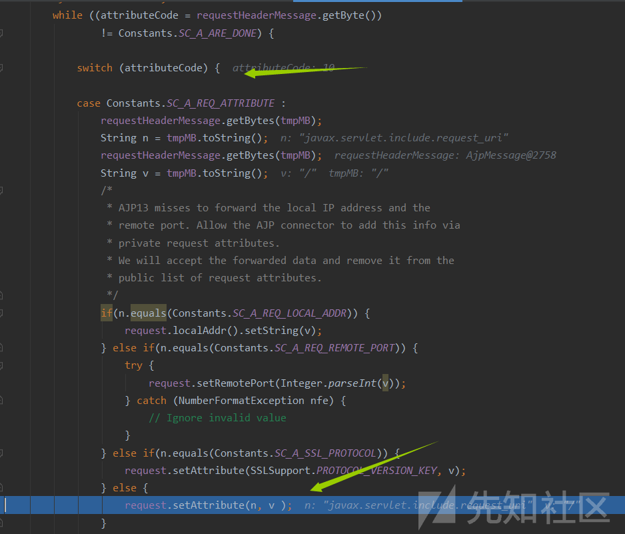Collapse the fold marker beside the 'try {' line
Image resolution: width=625 pixels, height=534 pixels.
(1, 365)
